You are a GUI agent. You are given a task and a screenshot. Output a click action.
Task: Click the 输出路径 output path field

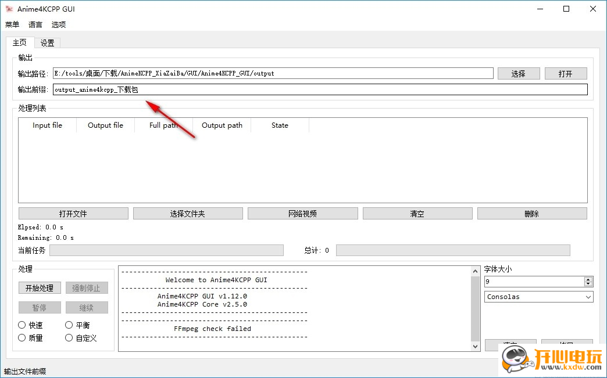coord(273,73)
